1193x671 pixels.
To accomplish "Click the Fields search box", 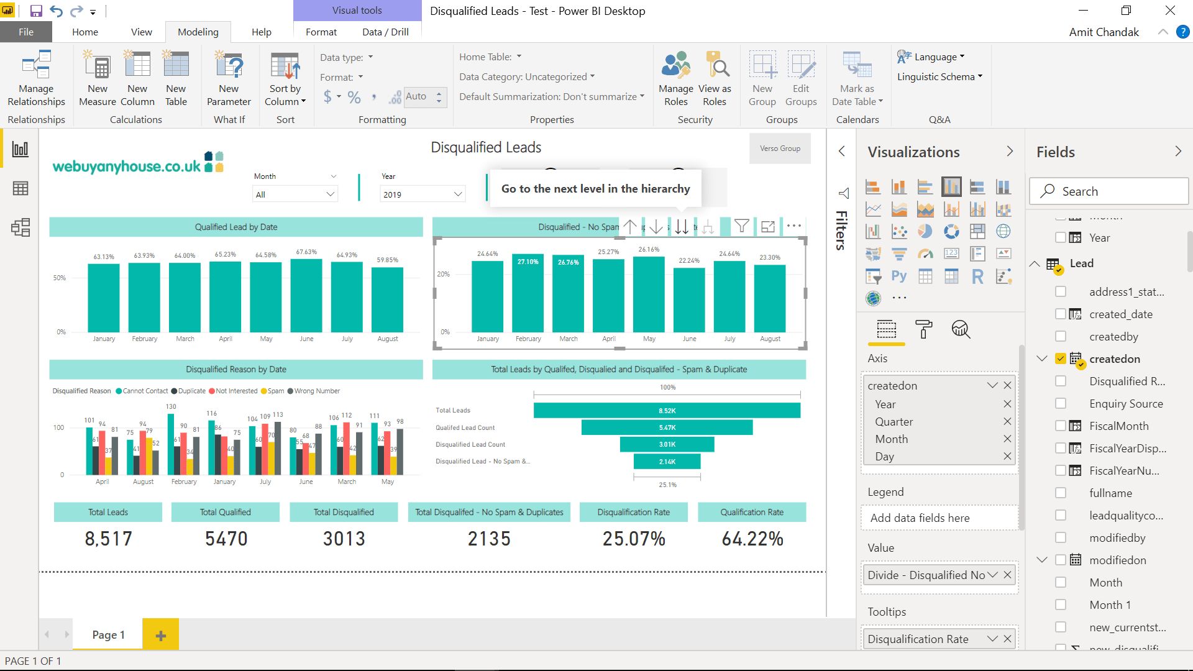I will pyautogui.click(x=1108, y=191).
